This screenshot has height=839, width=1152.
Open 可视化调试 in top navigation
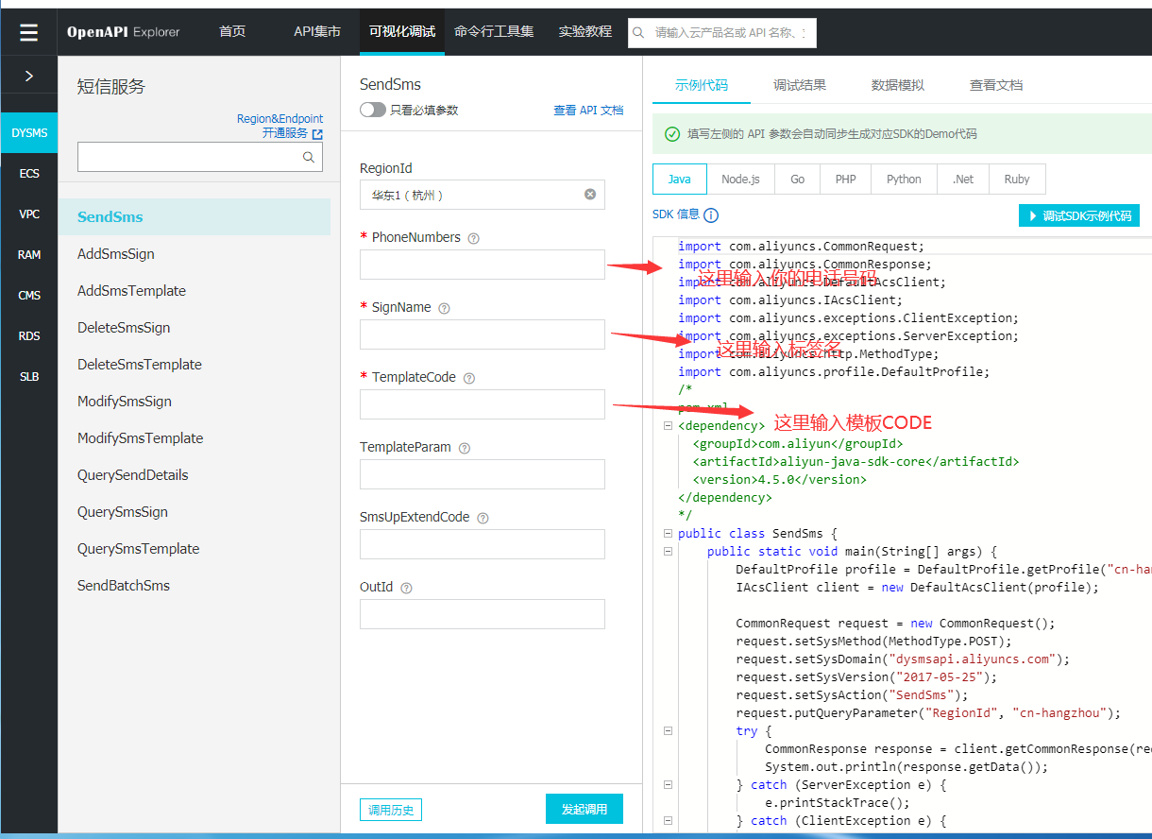[402, 31]
